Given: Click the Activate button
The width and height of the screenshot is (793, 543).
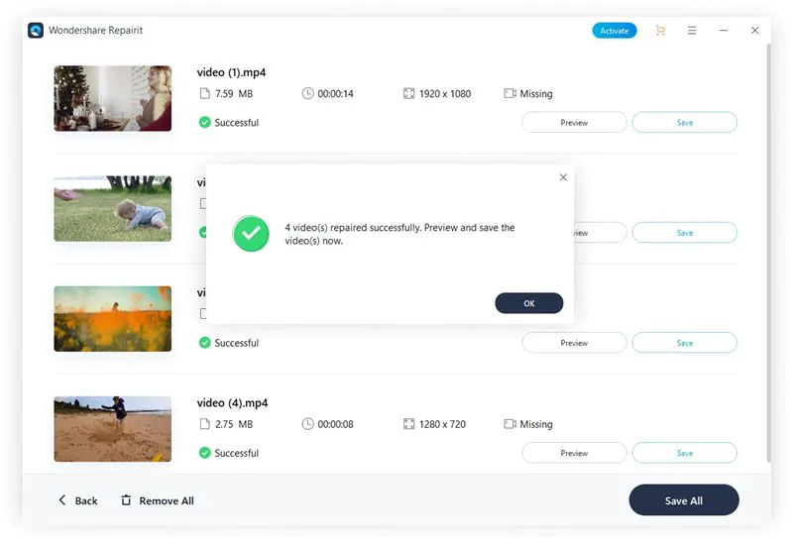Looking at the screenshot, I should pos(614,31).
